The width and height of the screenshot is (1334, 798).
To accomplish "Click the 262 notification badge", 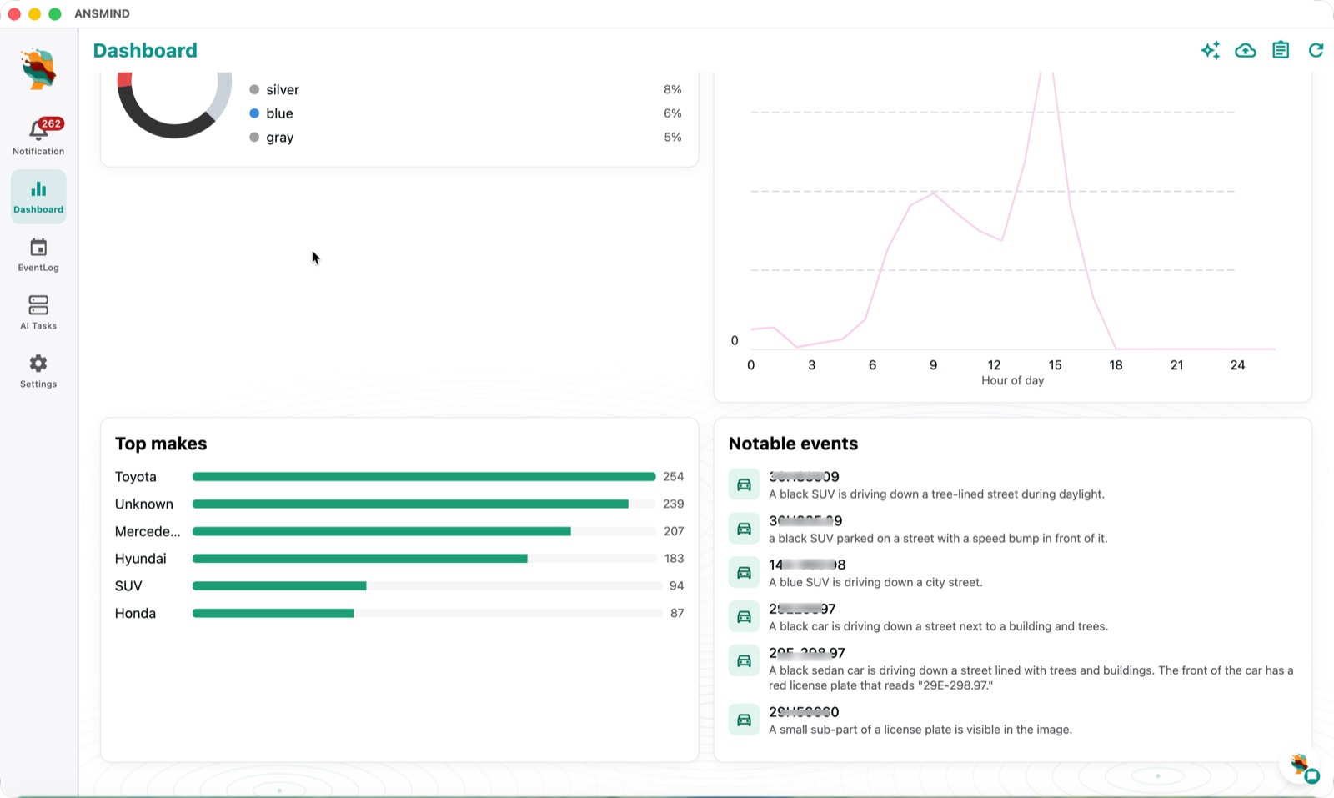I will point(52,123).
